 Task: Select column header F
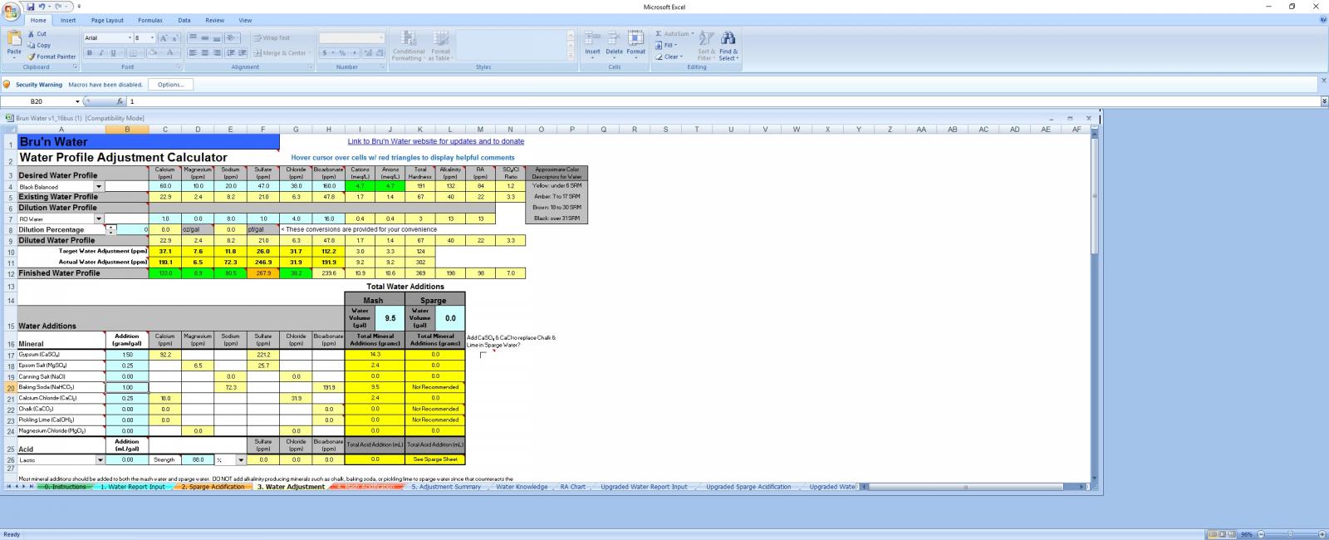coord(263,130)
